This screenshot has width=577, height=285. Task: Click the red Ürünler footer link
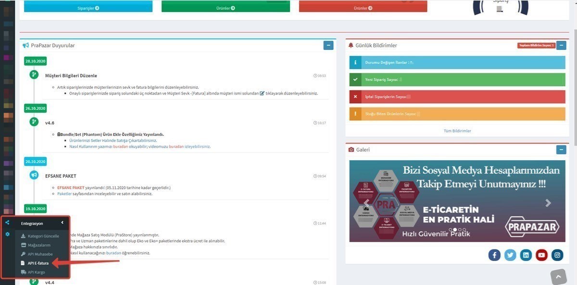363,8
